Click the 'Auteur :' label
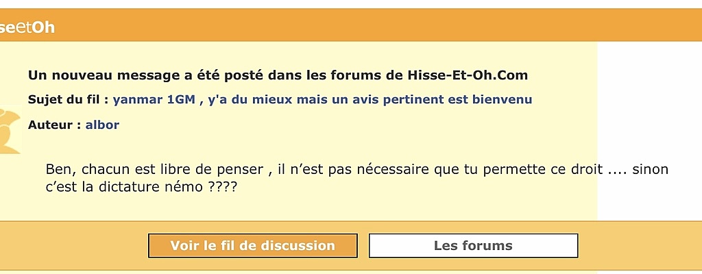 55,125
